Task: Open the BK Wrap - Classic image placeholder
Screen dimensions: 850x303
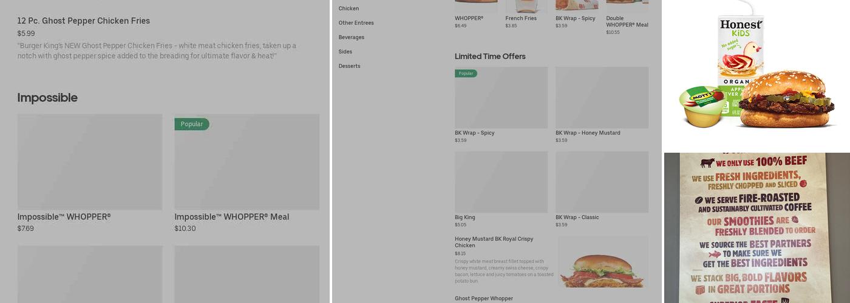Action: coord(602,182)
